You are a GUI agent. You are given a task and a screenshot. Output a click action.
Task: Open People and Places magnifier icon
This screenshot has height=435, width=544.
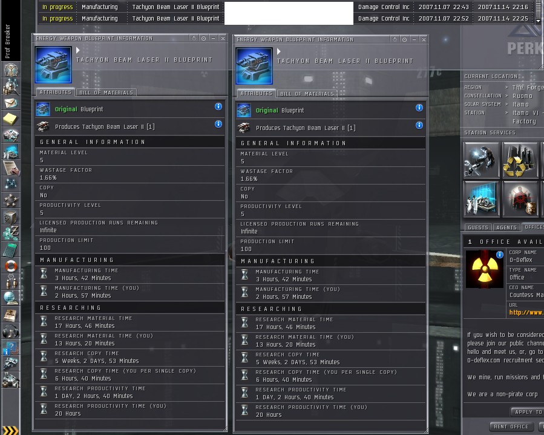11,87
